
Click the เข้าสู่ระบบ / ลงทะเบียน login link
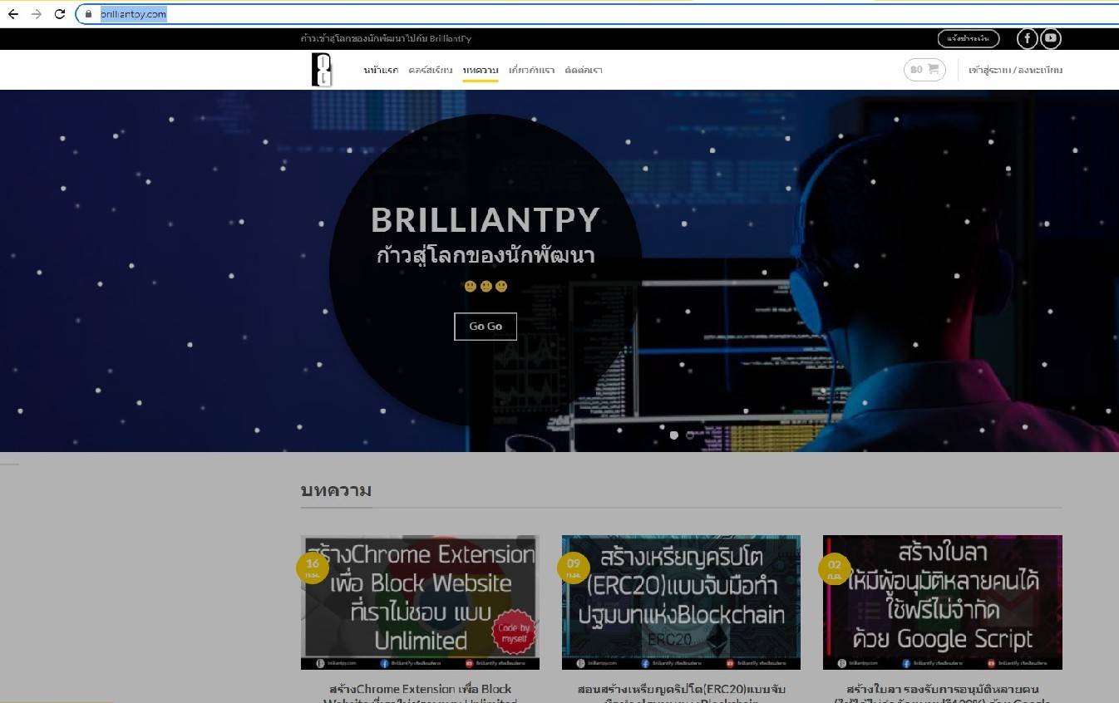pyautogui.click(x=1015, y=70)
